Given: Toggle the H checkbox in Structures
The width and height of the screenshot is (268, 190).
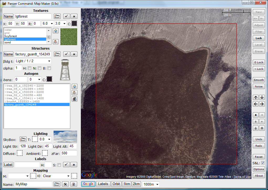Looking at the screenshot, I should [x=30, y=68].
